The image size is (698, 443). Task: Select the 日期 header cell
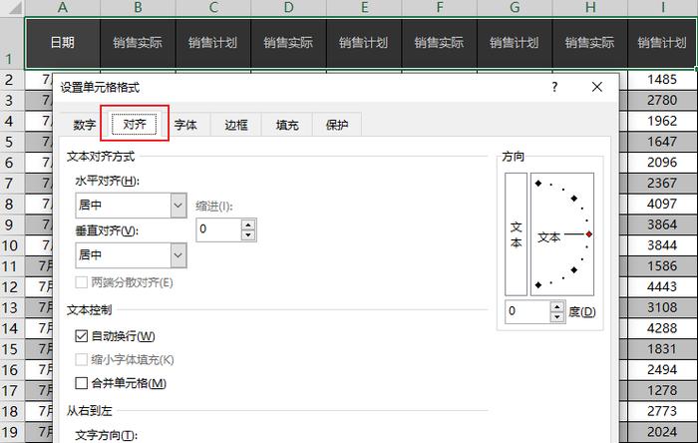(x=62, y=43)
